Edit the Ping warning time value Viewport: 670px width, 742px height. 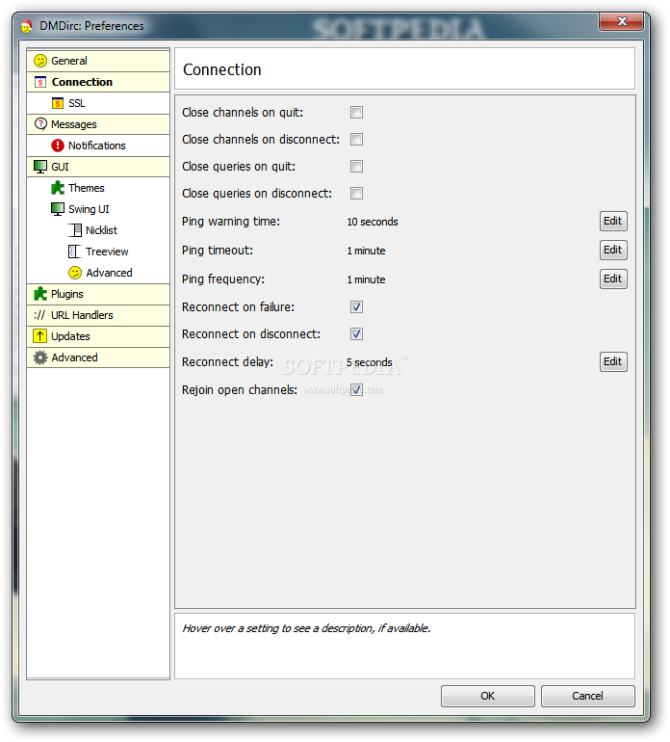(x=613, y=221)
